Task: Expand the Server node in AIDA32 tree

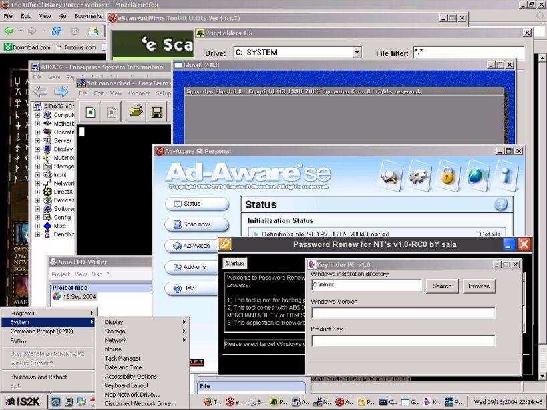Action: coord(37,140)
